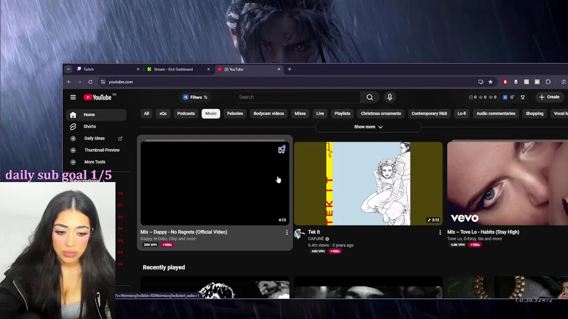Open a new browser tab
Screen dimensions: 568x319
pyautogui.click(x=289, y=69)
